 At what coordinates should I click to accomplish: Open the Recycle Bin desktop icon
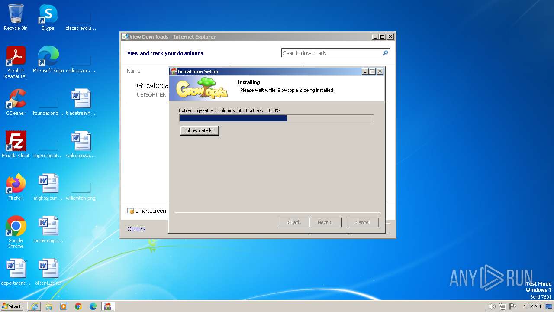[16, 17]
